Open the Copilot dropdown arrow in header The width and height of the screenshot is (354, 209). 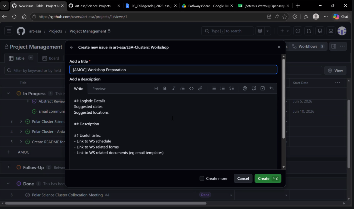267,31
